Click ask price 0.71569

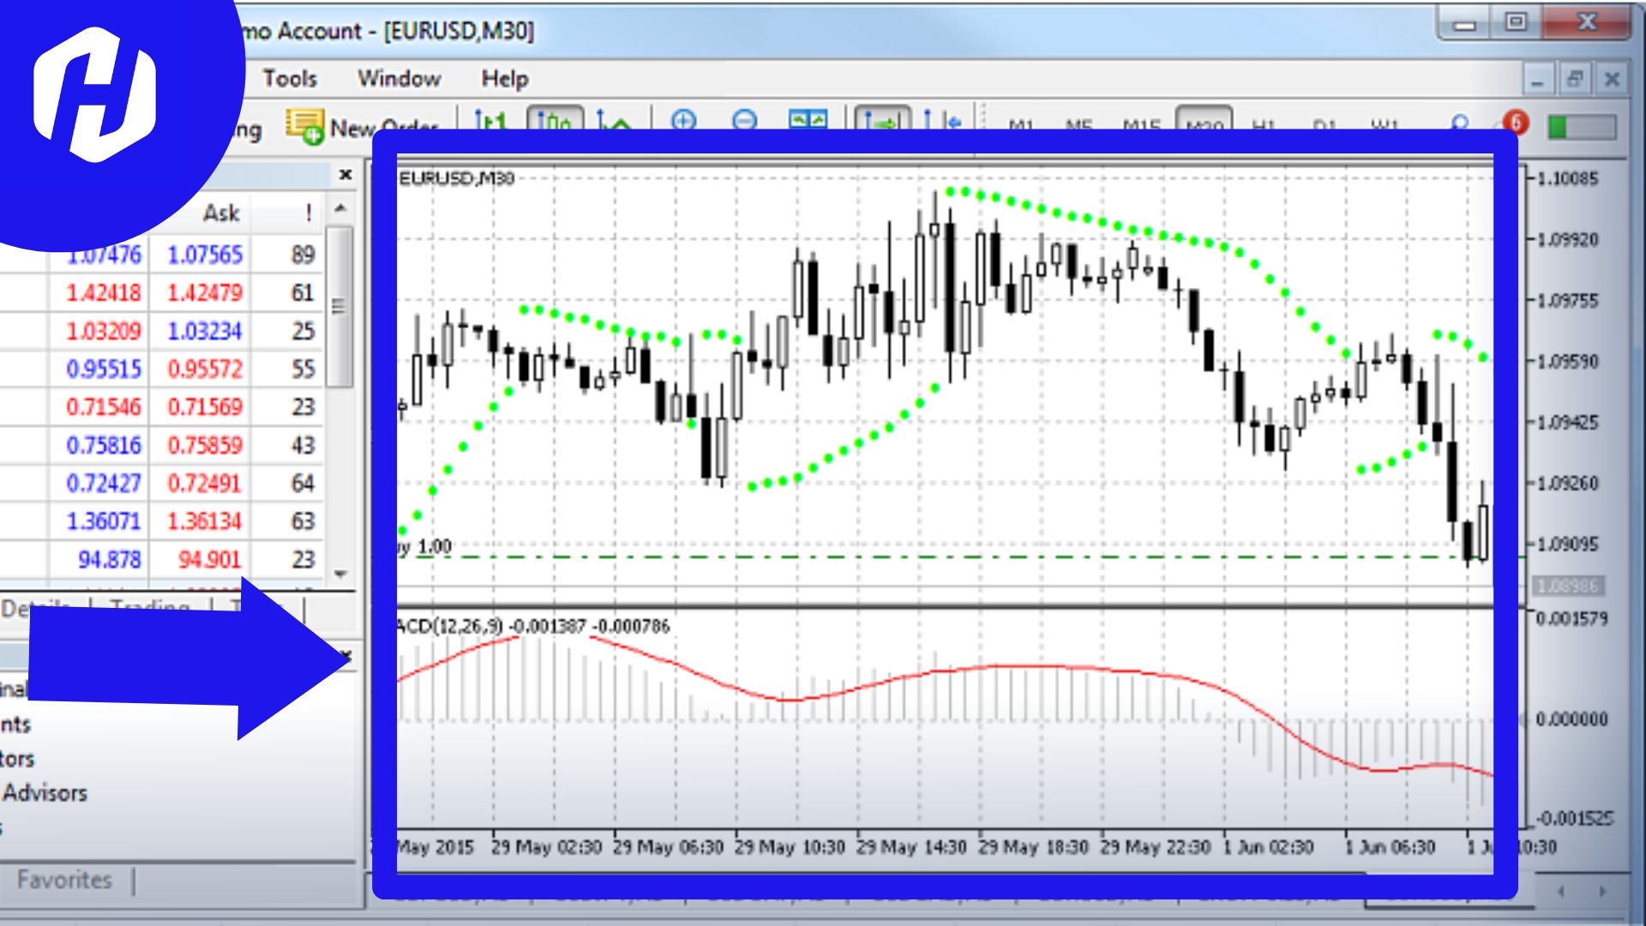pyautogui.click(x=205, y=407)
